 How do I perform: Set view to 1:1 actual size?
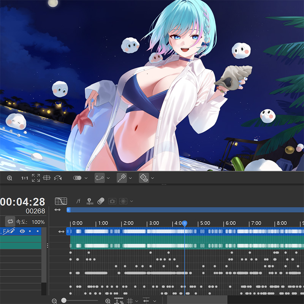(x=24, y=178)
